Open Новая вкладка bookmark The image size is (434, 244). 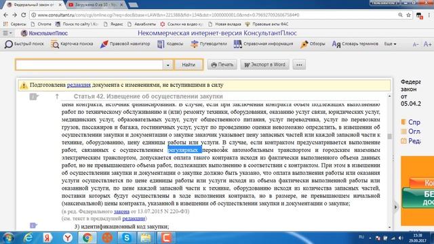(x=224, y=24)
